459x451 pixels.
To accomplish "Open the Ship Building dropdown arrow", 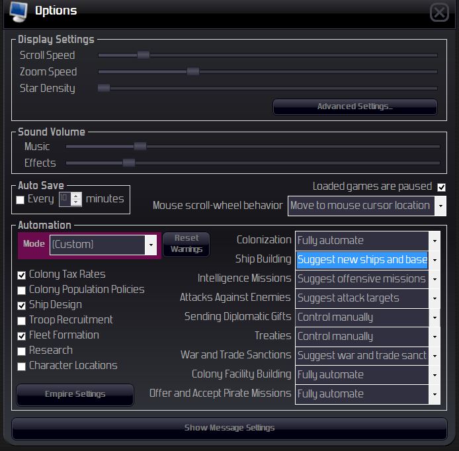I will [435, 260].
